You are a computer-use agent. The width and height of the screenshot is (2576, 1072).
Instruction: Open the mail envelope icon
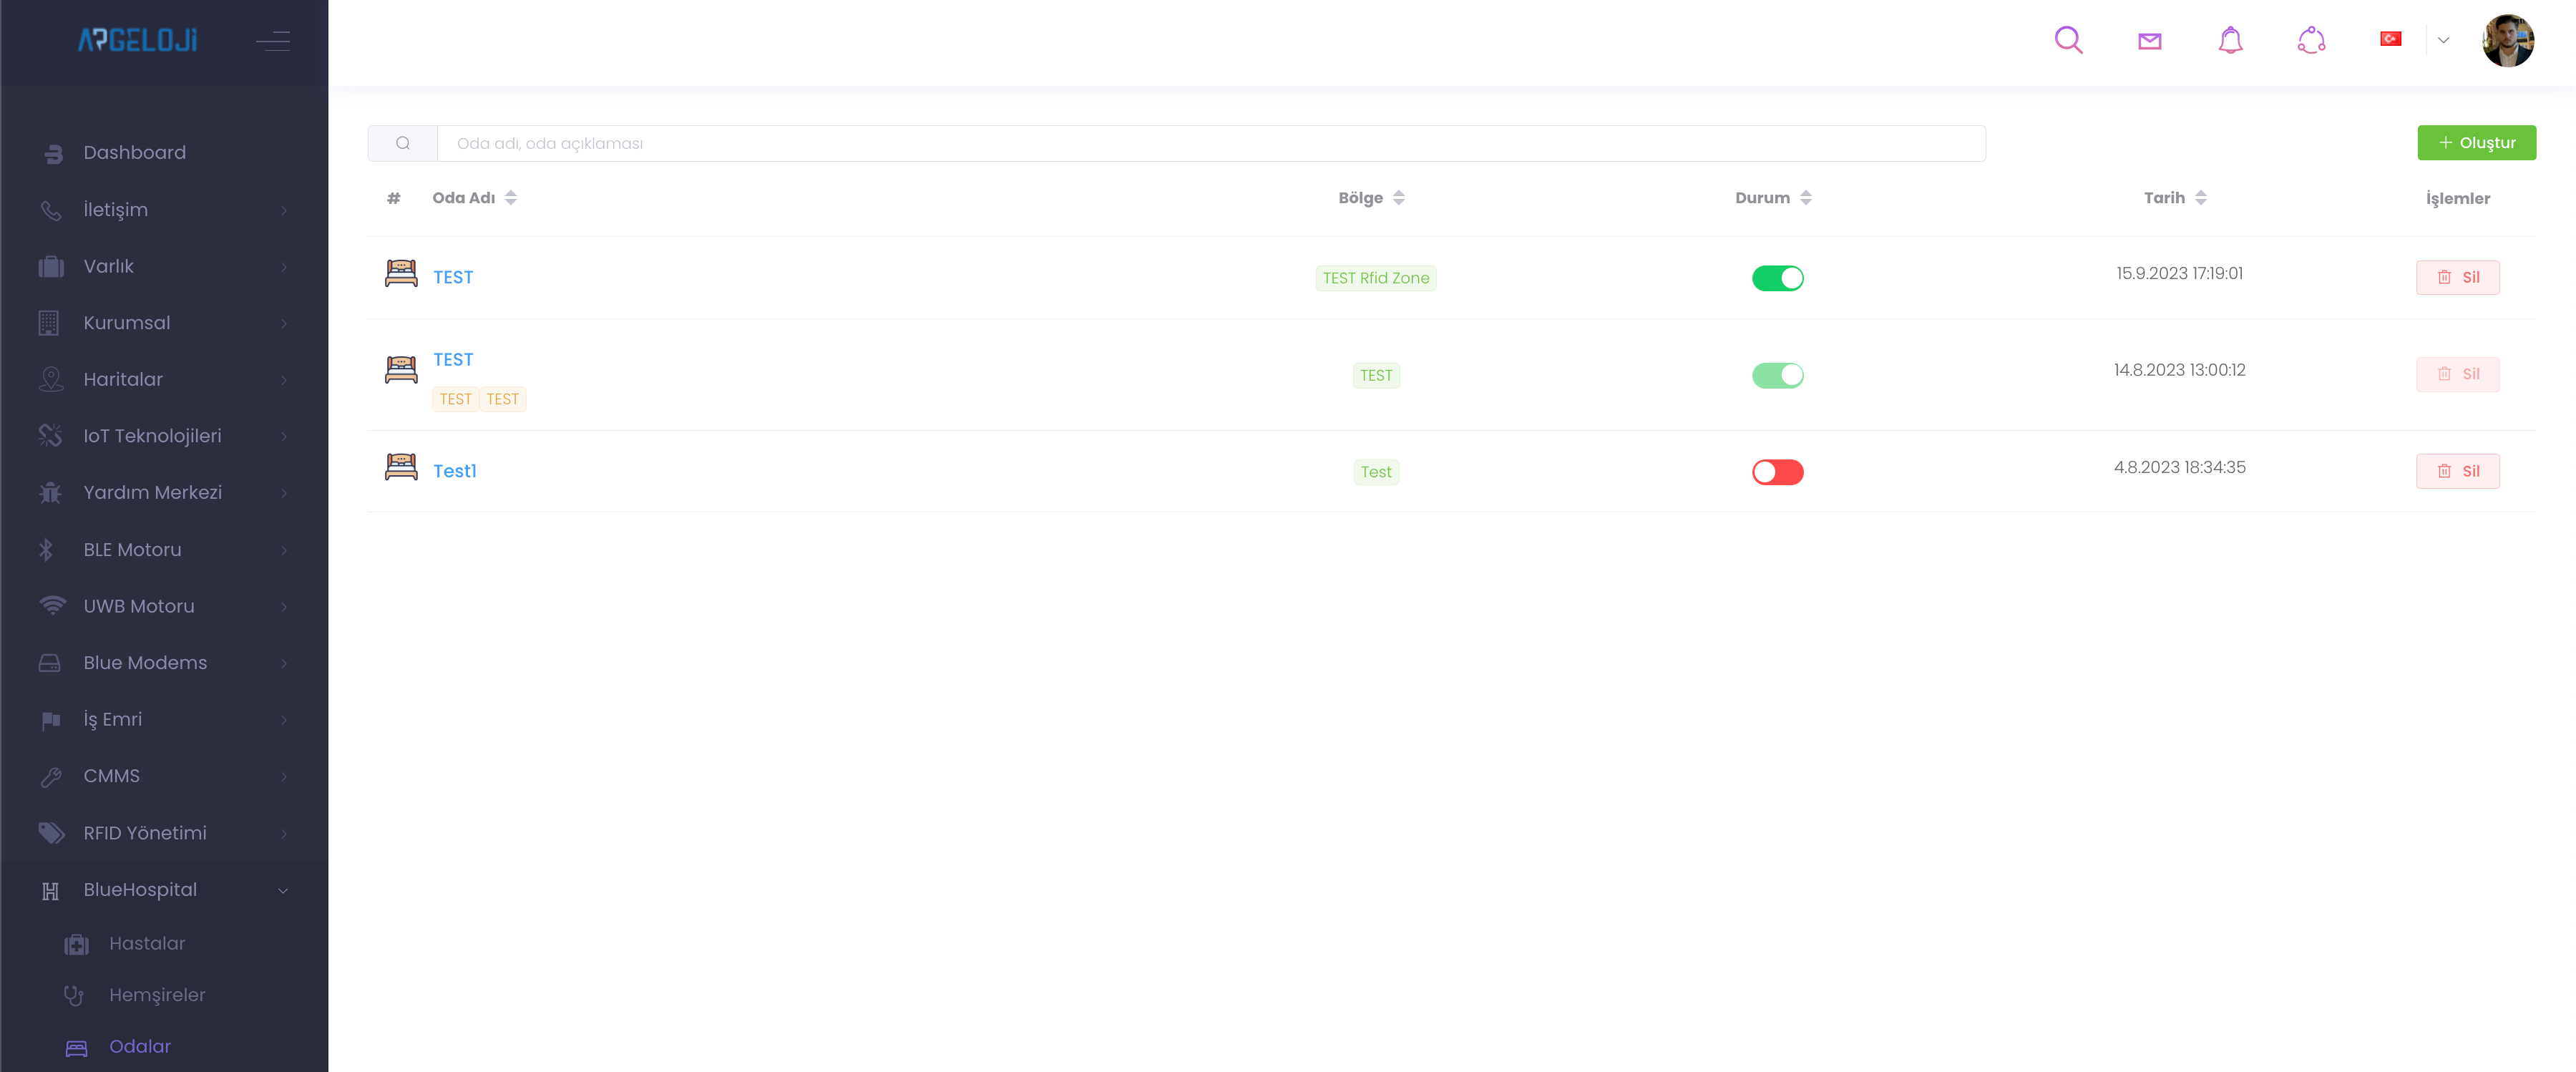[2149, 41]
